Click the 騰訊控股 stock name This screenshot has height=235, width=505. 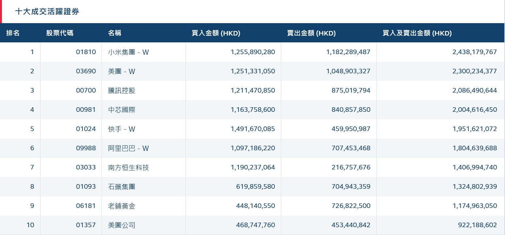(x=122, y=91)
